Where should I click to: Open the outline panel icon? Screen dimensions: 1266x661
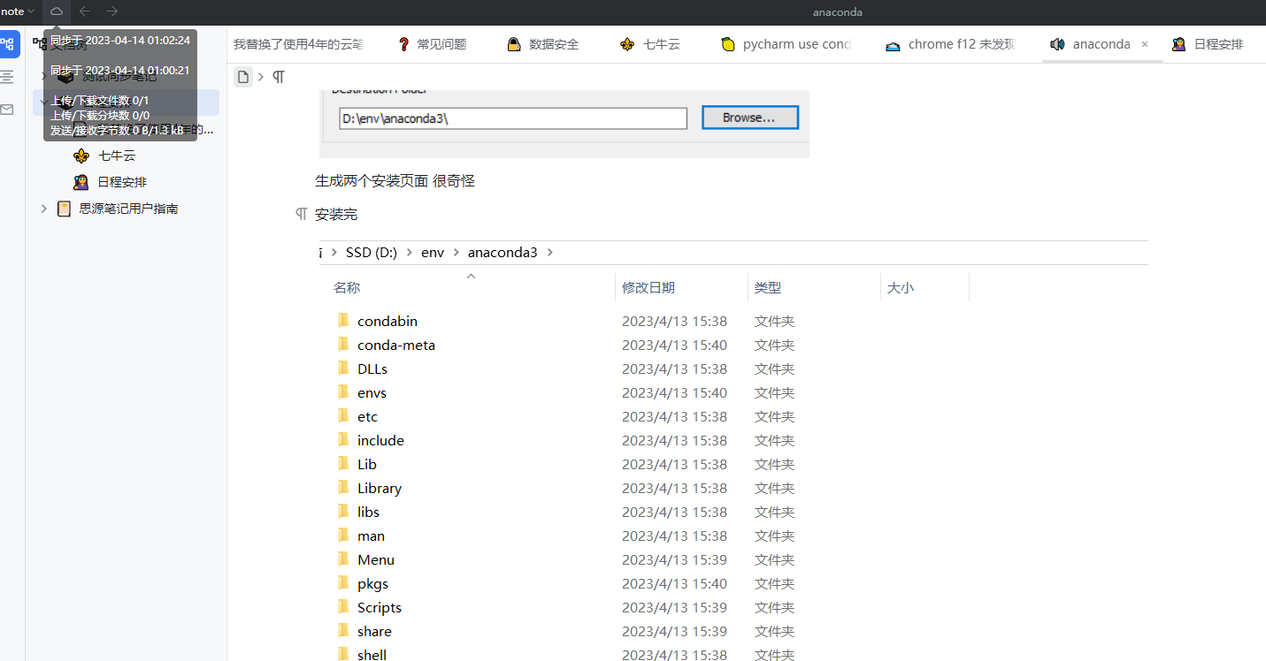[x=7, y=77]
